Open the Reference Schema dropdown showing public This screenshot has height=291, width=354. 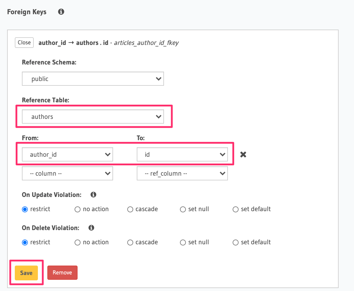[93, 79]
